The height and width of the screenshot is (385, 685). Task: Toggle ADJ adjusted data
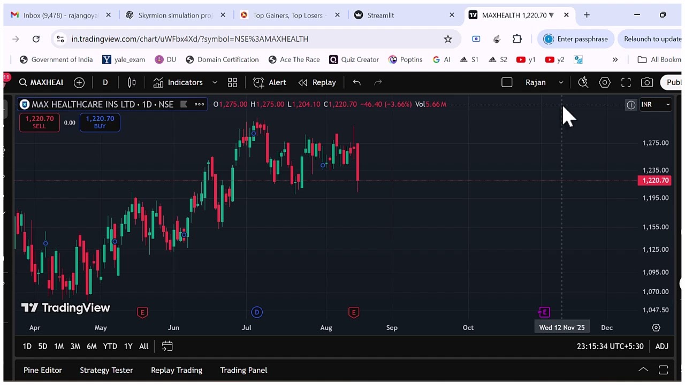pyautogui.click(x=662, y=346)
